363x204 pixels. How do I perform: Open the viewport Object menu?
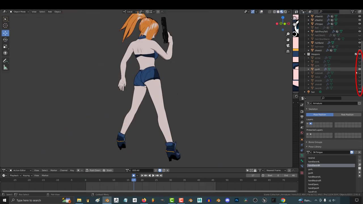point(58,12)
